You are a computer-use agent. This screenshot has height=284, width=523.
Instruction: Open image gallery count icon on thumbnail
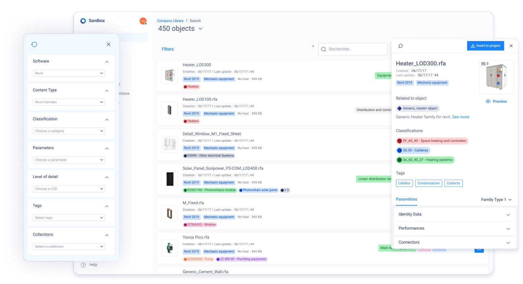(485, 64)
